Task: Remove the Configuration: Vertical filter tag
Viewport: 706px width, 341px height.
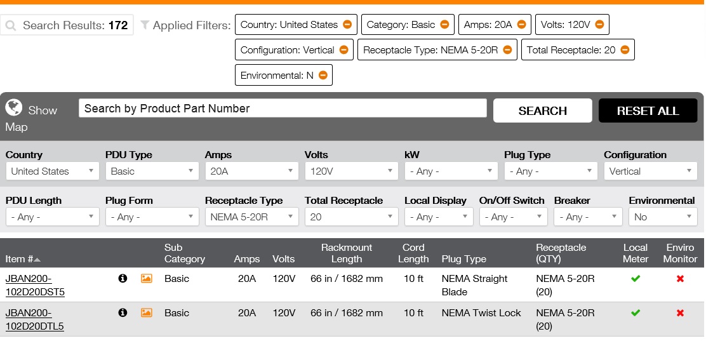Action: pos(343,50)
